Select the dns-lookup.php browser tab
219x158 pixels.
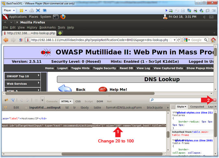click(x=29, y=33)
